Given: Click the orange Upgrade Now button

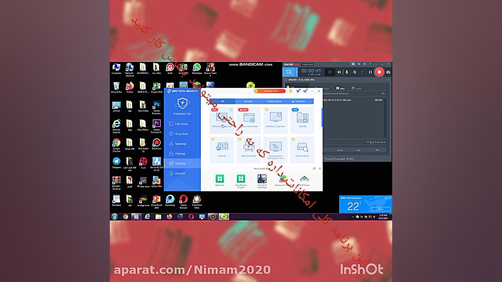Looking at the screenshot, I should [271, 91].
